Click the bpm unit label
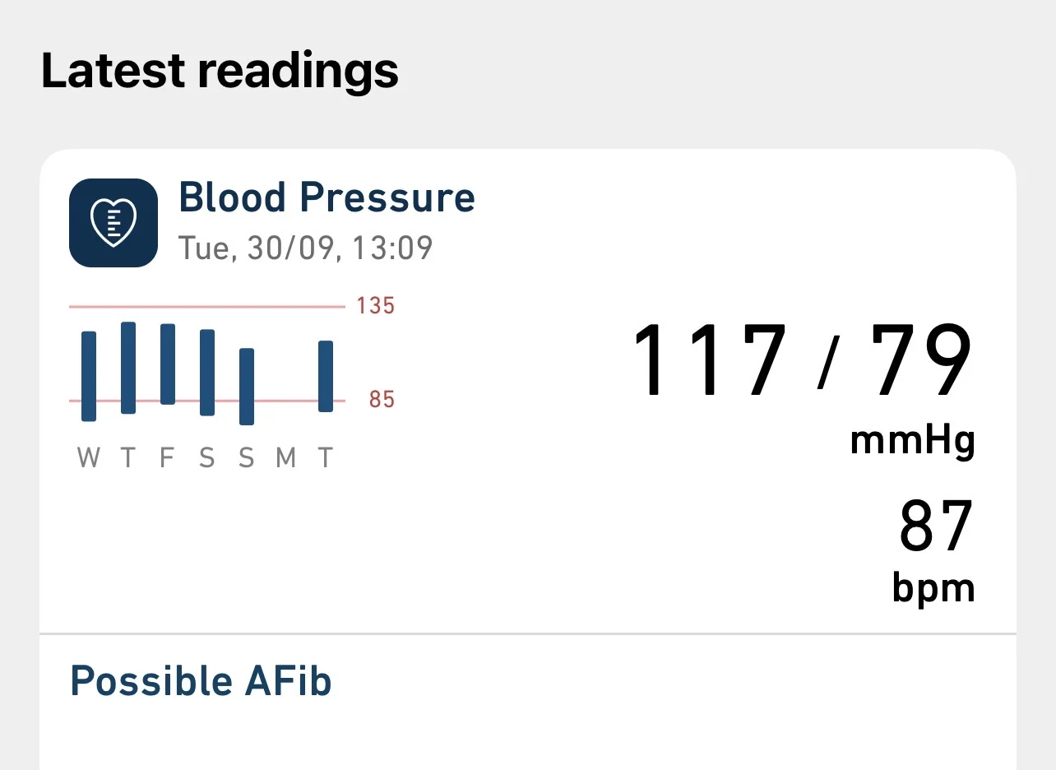Viewport: 1056px width, 770px height. 933,587
